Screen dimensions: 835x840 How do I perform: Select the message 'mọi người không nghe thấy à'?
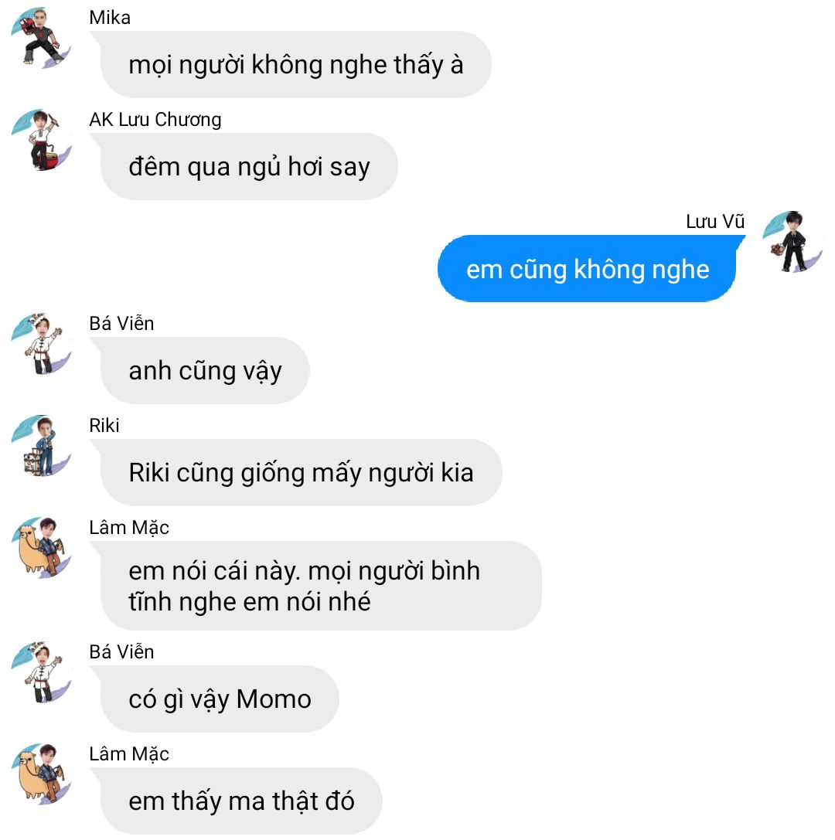[x=296, y=64]
